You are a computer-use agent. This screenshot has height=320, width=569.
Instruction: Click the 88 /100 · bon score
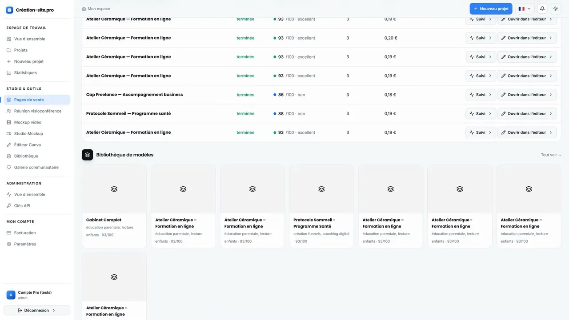[289, 114]
